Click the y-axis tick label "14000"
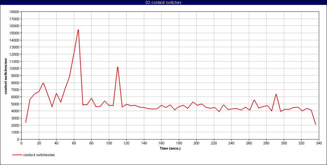 point(14,40)
